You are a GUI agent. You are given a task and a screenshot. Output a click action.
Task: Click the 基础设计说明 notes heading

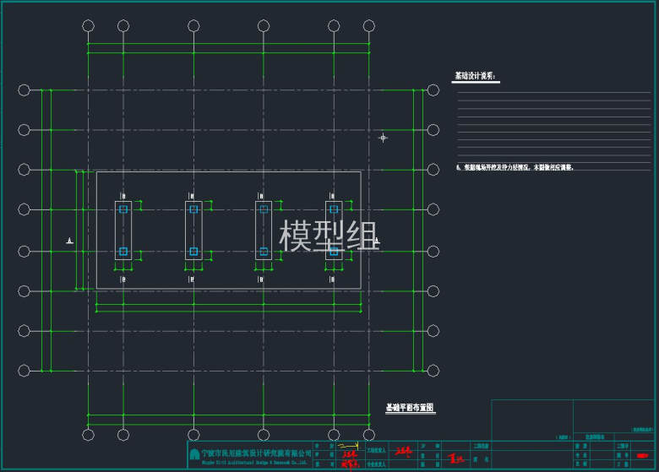tap(476, 76)
